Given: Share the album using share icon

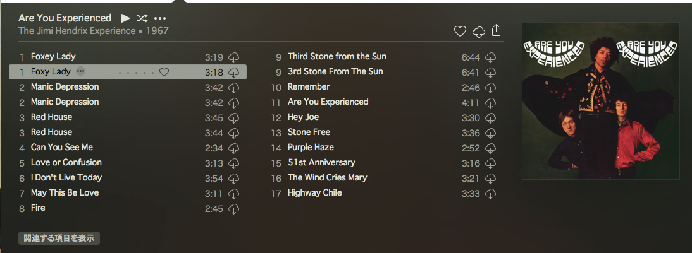Looking at the screenshot, I should [x=497, y=31].
